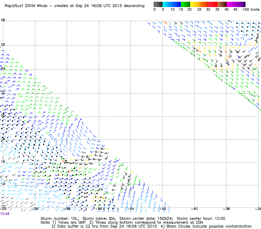Viewport: 261px width, 229px height.
Task: Click the longitude label '-44'
Action: (130, 209)
